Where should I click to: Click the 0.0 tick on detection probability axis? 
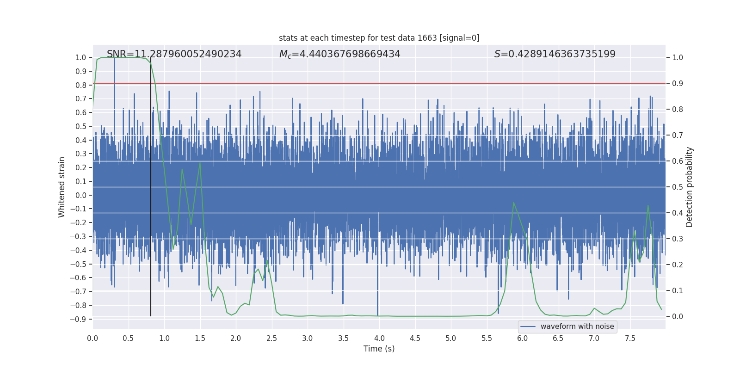pos(678,317)
